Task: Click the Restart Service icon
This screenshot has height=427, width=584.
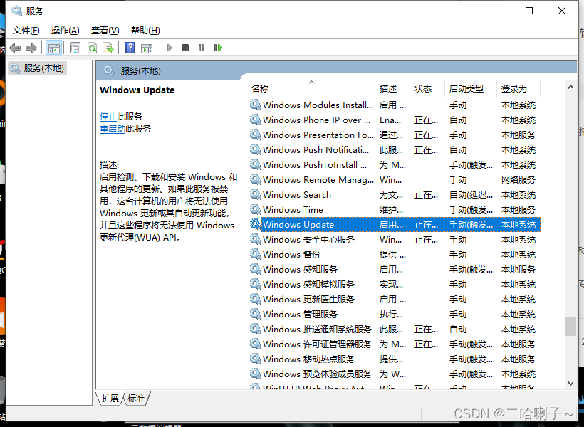Action: [218, 48]
